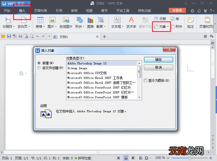217x161 pixels.
Task: Switch to the 视图 tab
Action: click(x=89, y=10)
